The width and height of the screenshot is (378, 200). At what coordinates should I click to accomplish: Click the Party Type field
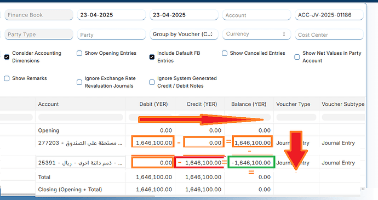click(39, 35)
